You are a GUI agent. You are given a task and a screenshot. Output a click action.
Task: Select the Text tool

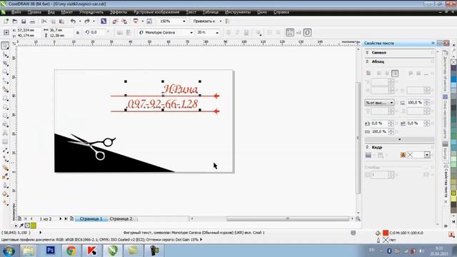[x=5, y=133]
